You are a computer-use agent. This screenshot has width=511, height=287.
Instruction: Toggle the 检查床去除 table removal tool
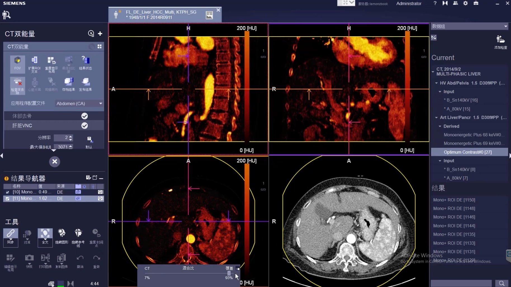click(x=17, y=86)
